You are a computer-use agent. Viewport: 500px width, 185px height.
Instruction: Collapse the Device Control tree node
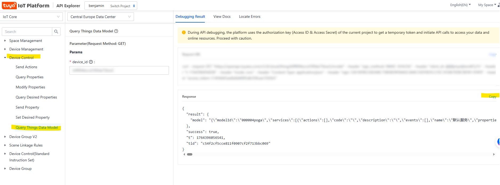(x=5, y=58)
